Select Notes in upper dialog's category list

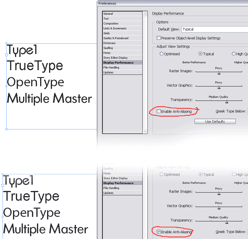point(123,53)
